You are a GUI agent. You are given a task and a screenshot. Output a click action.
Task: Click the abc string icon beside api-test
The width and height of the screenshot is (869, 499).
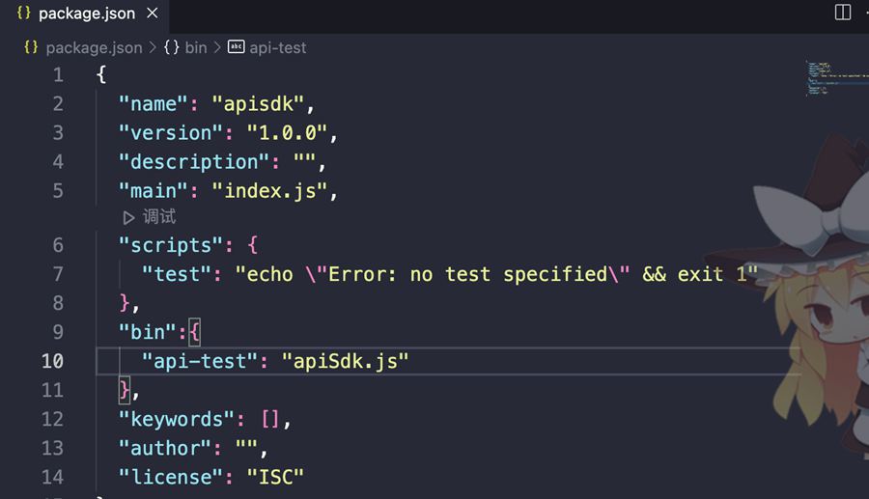236,47
